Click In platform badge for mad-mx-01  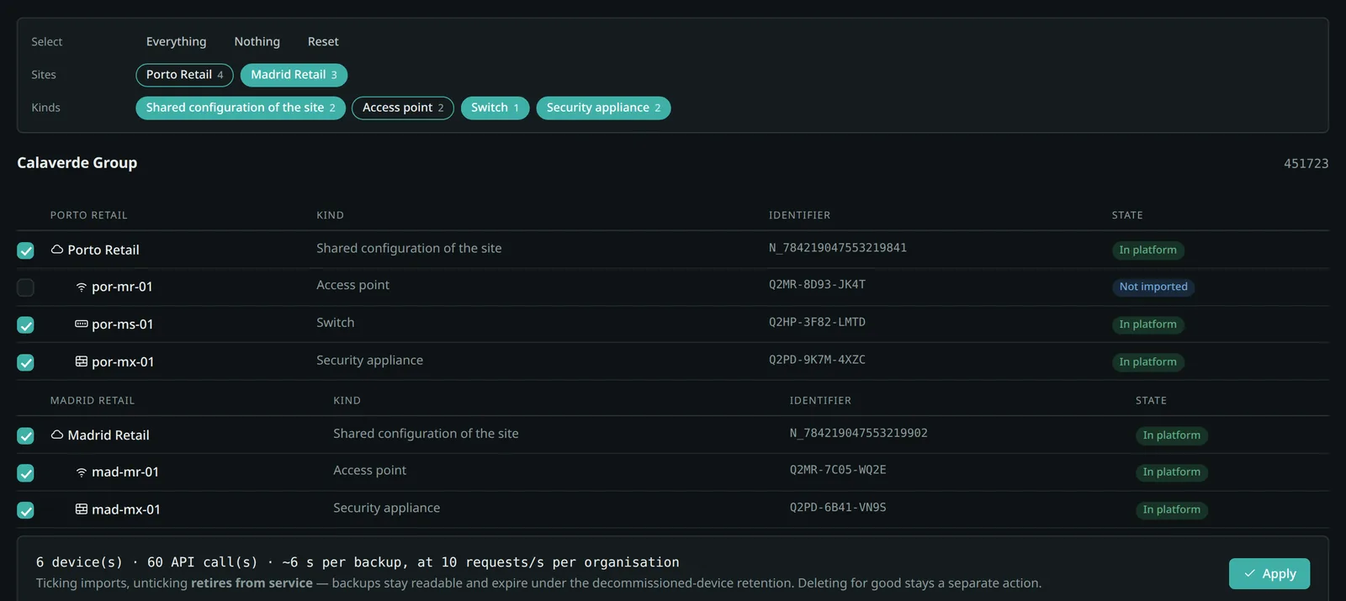point(1171,509)
